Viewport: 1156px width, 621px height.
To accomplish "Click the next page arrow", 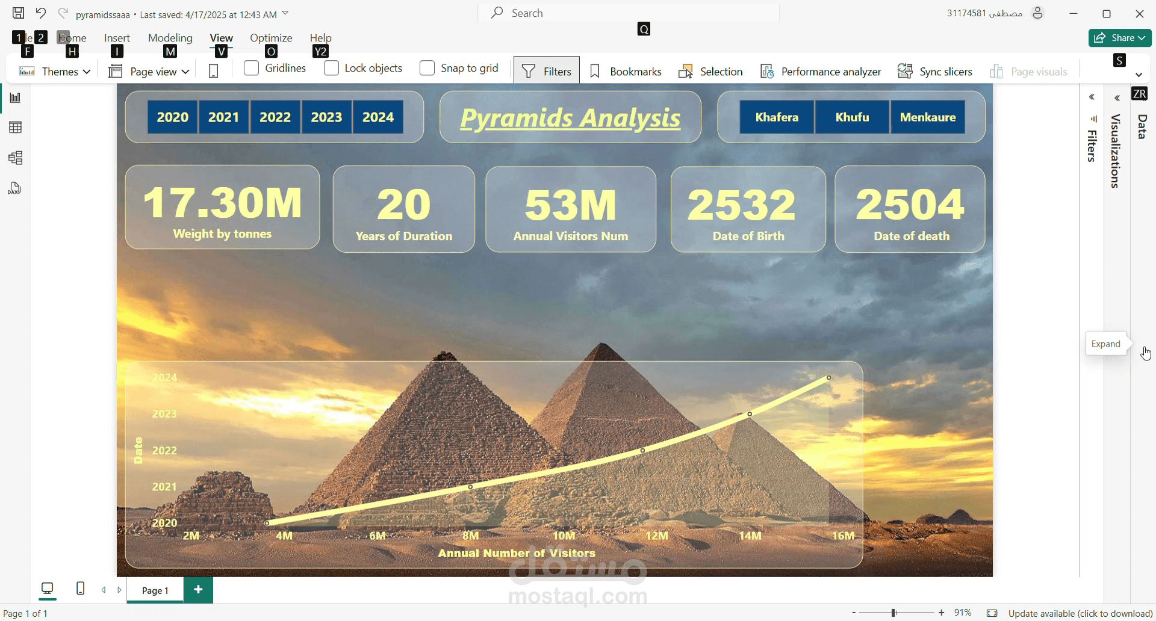I will pyautogui.click(x=119, y=590).
